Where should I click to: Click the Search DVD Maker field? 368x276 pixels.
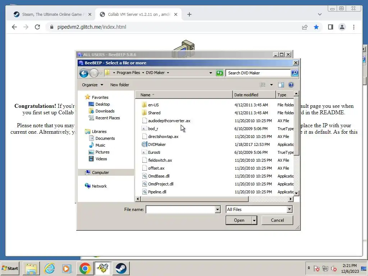[x=258, y=73]
